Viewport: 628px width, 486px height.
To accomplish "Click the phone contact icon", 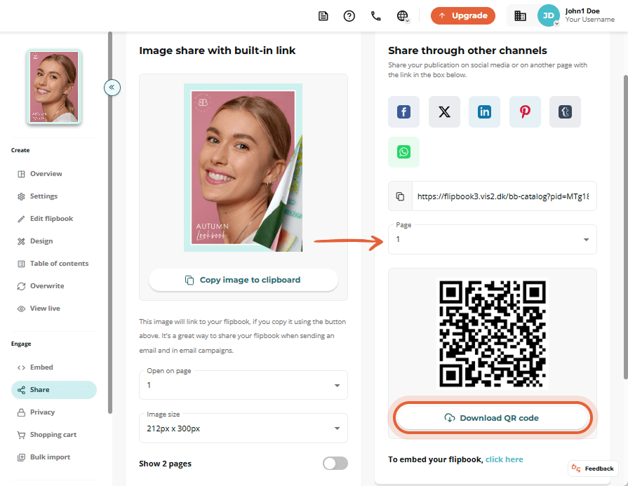I will click(375, 16).
